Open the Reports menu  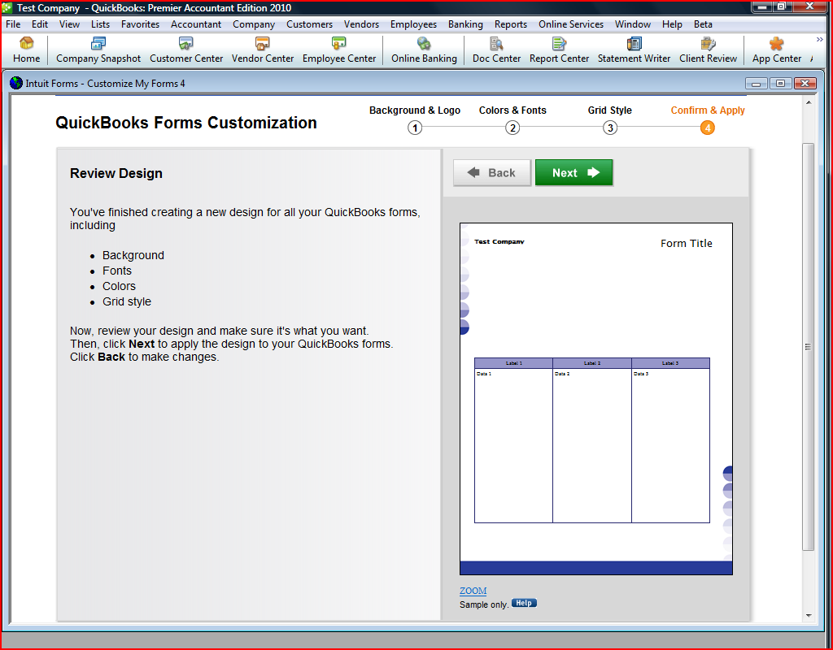(511, 24)
